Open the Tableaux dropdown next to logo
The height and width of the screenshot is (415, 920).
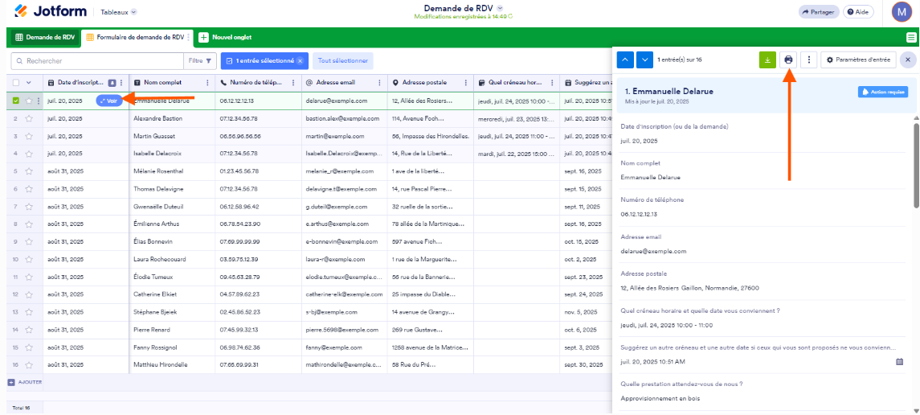click(118, 12)
